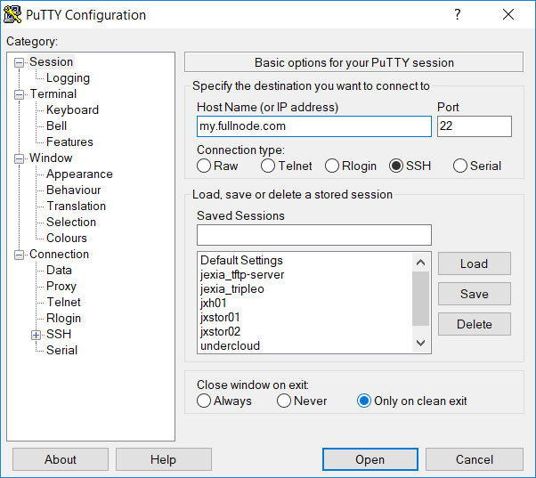Viewport: 536px width, 478px height.
Task: Open the Session category
Action: point(52,61)
